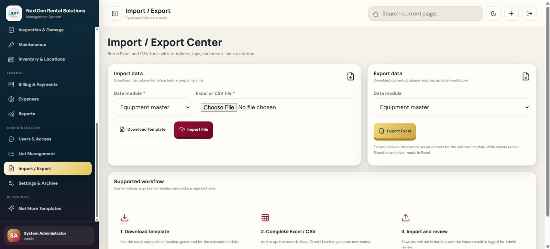Click the Choose File button
This screenshot has width=550, height=249.
tap(219, 107)
